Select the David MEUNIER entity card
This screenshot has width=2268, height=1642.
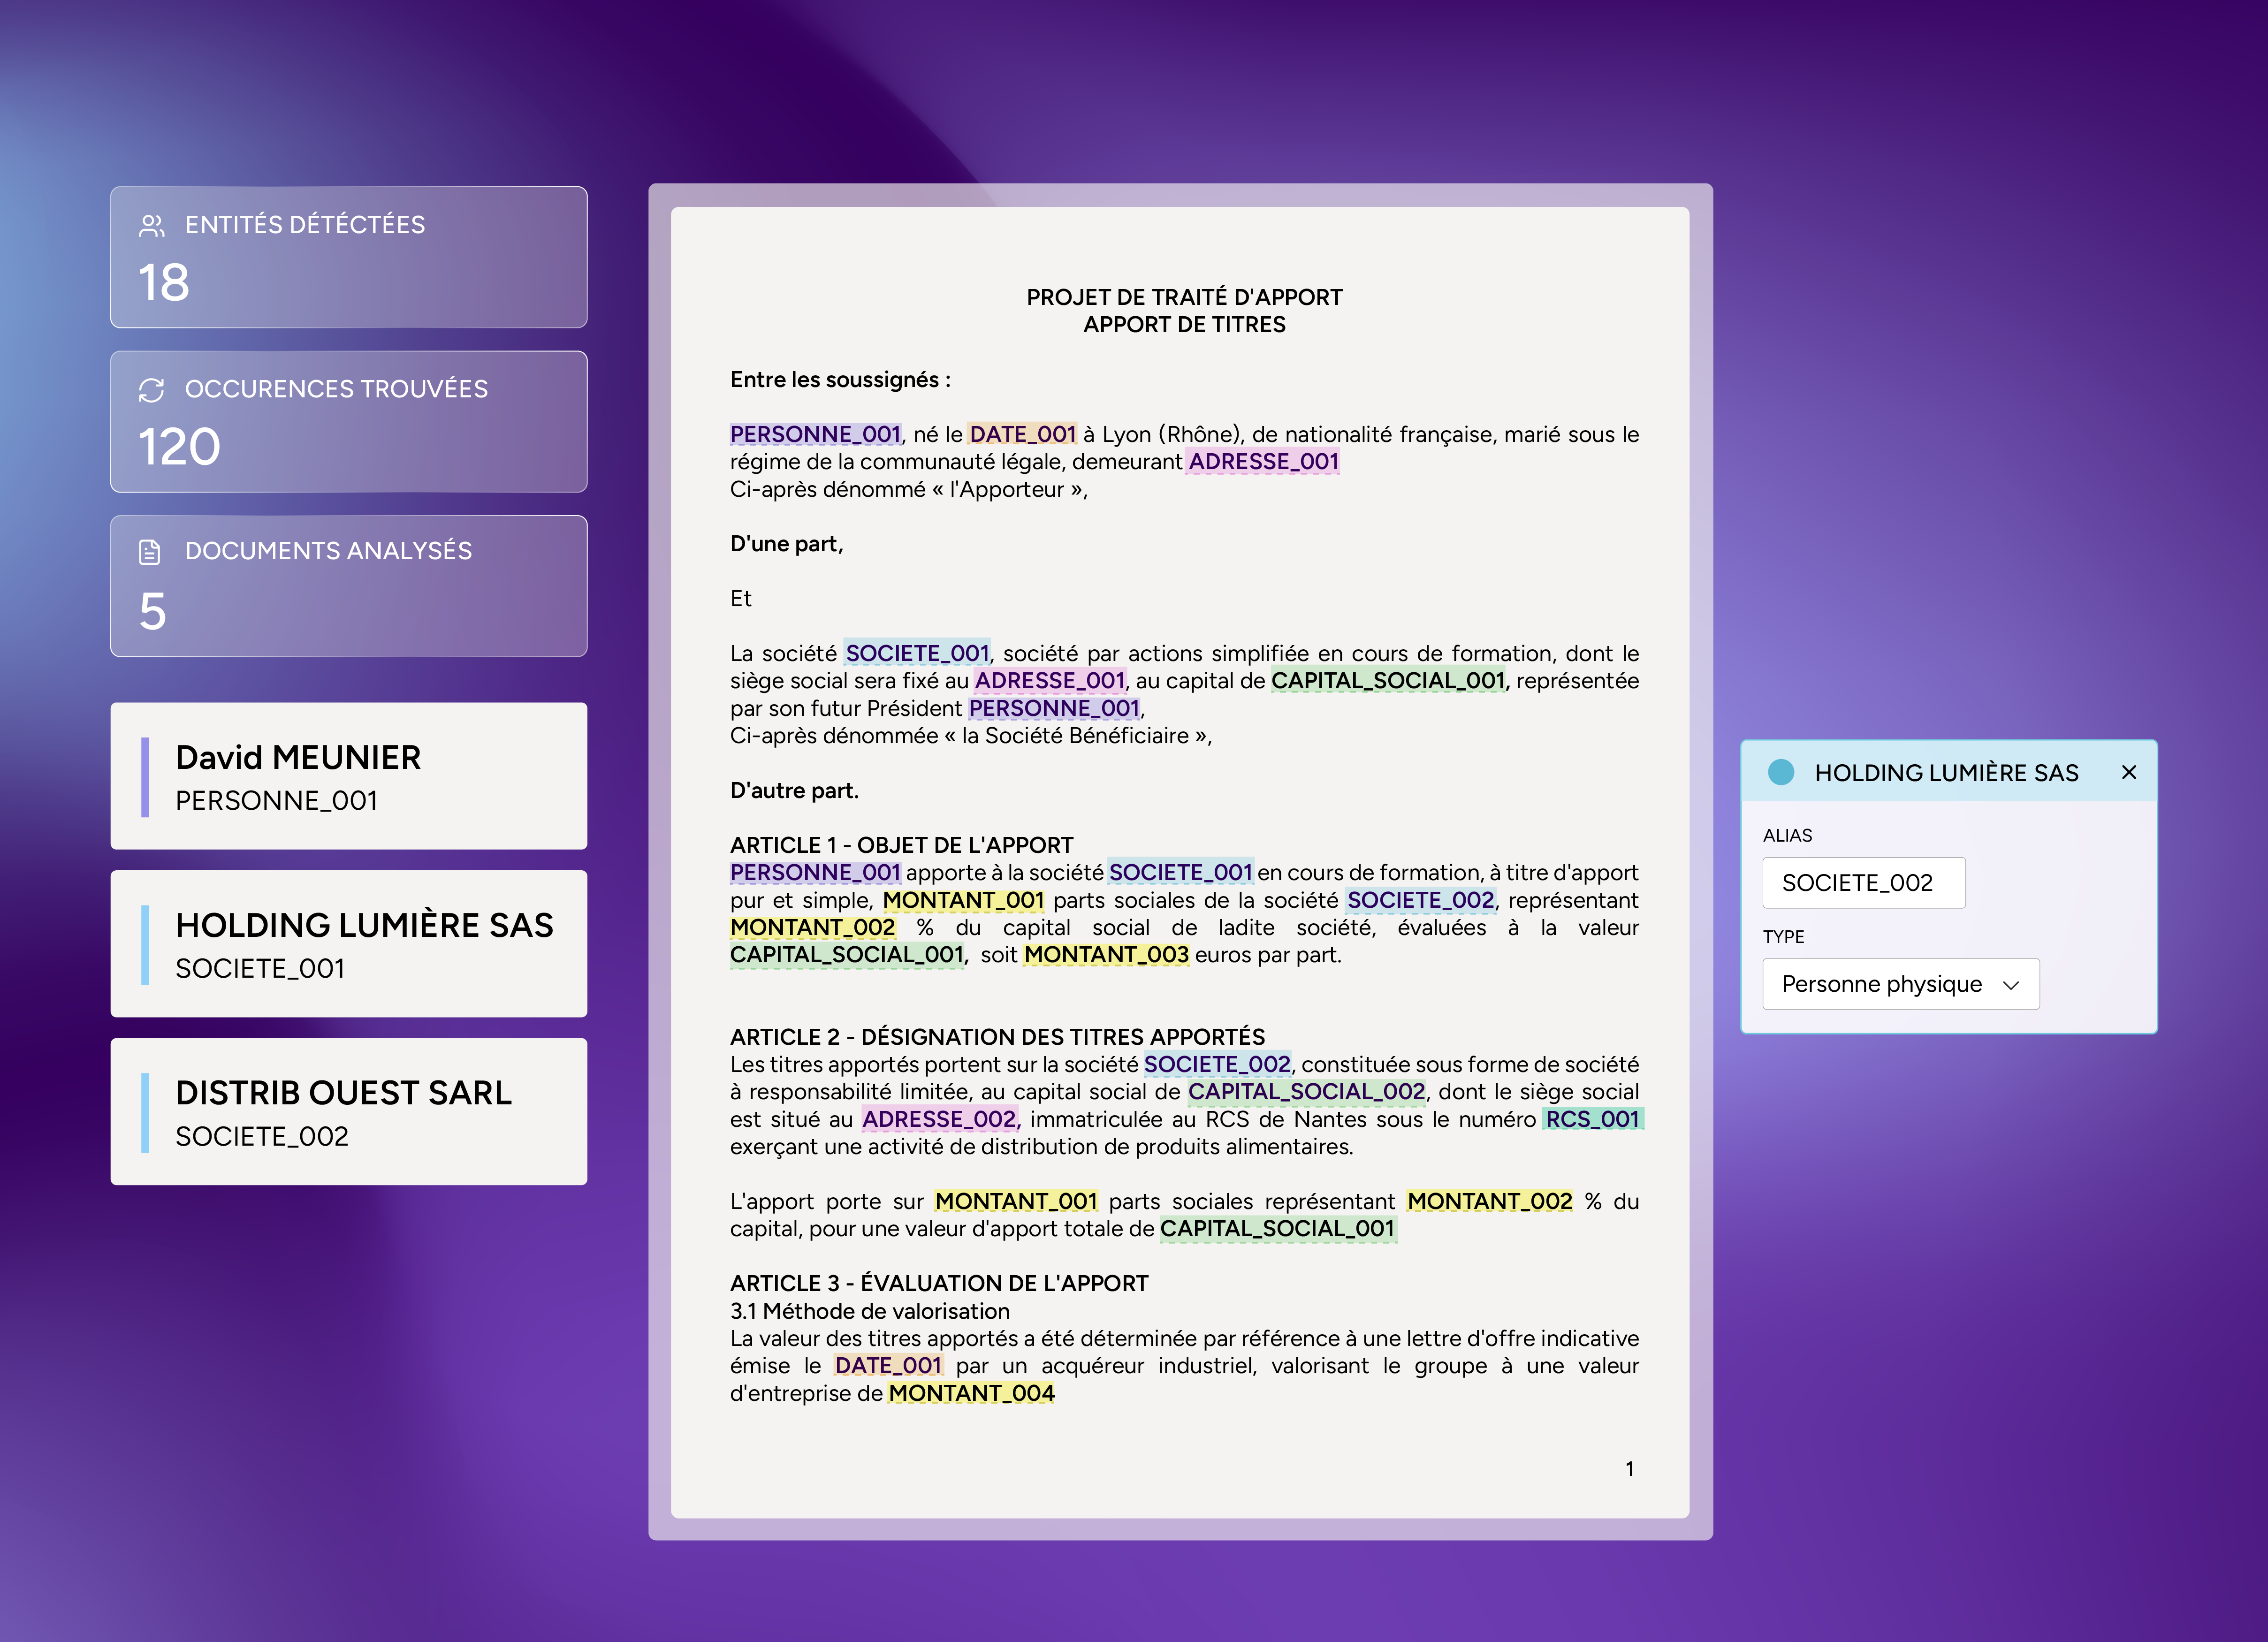coord(348,777)
